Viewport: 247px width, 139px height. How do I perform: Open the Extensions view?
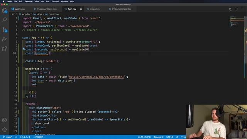(4, 49)
